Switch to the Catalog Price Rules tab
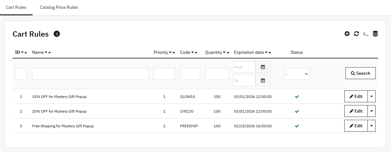The height and width of the screenshot is (152, 391). pyautogui.click(x=59, y=7)
